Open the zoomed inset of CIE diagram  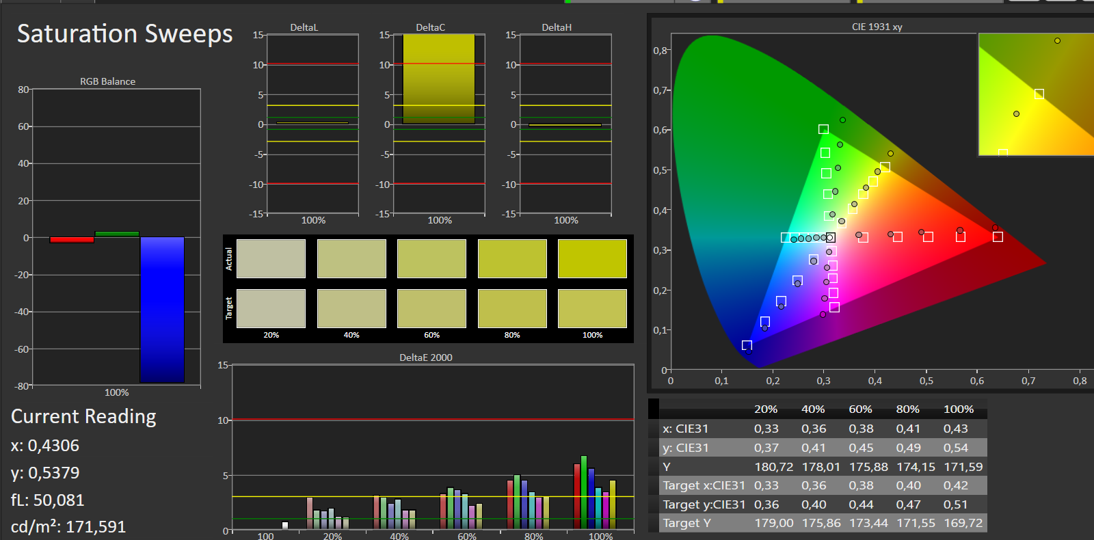coord(1035,94)
